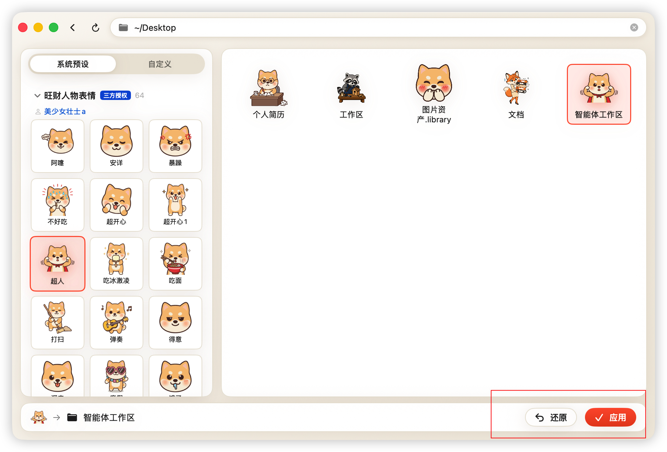Open author link 美少女壮士a
The width and height of the screenshot is (667, 452).
pyautogui.click(x=65, y=111)
